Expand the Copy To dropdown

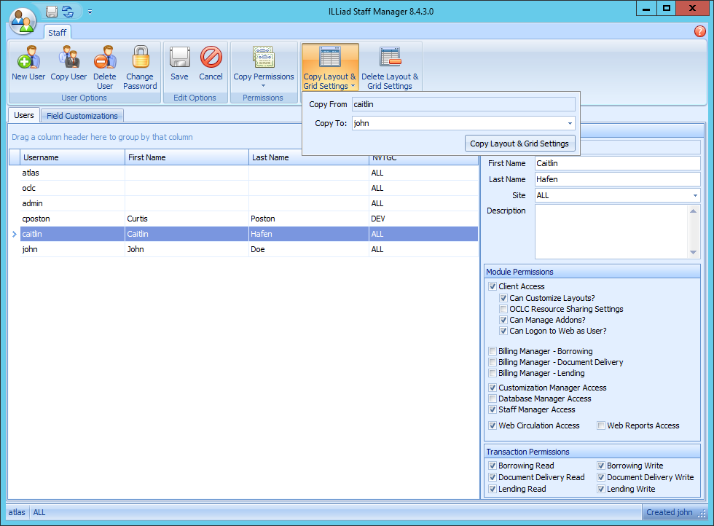point(570,123)
